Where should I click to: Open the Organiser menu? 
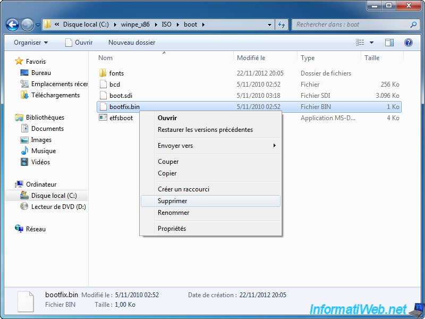(x=31, y=43)
